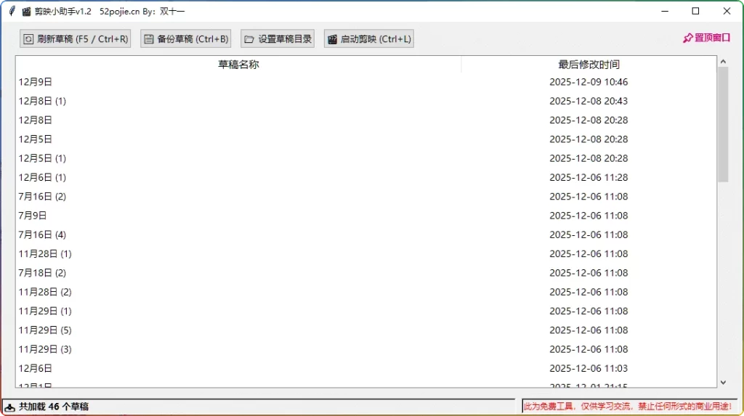
Task: Select draft 12月9日
Action: (x=366, y=82)
